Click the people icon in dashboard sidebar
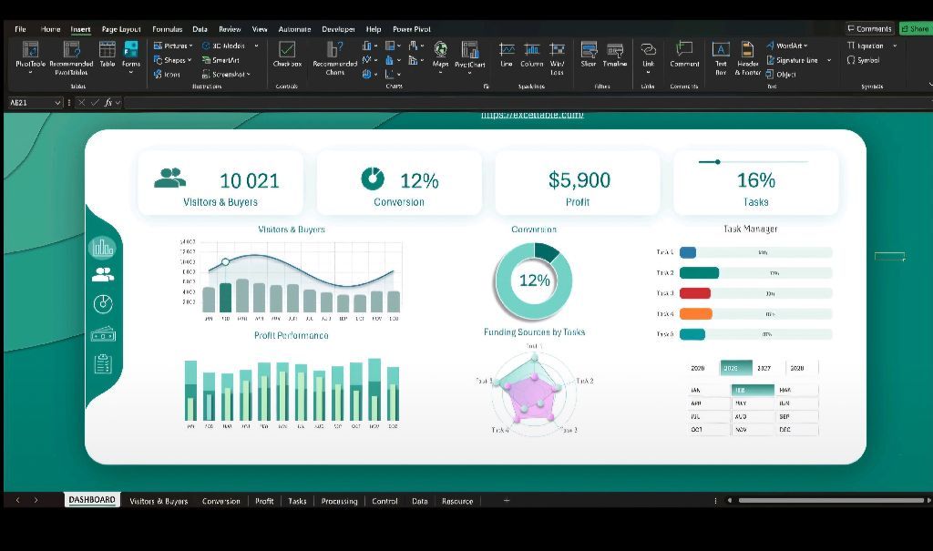The image size is (933, 551). pos(103,274)
